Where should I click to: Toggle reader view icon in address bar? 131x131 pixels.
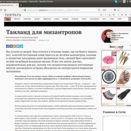[99, 10]
